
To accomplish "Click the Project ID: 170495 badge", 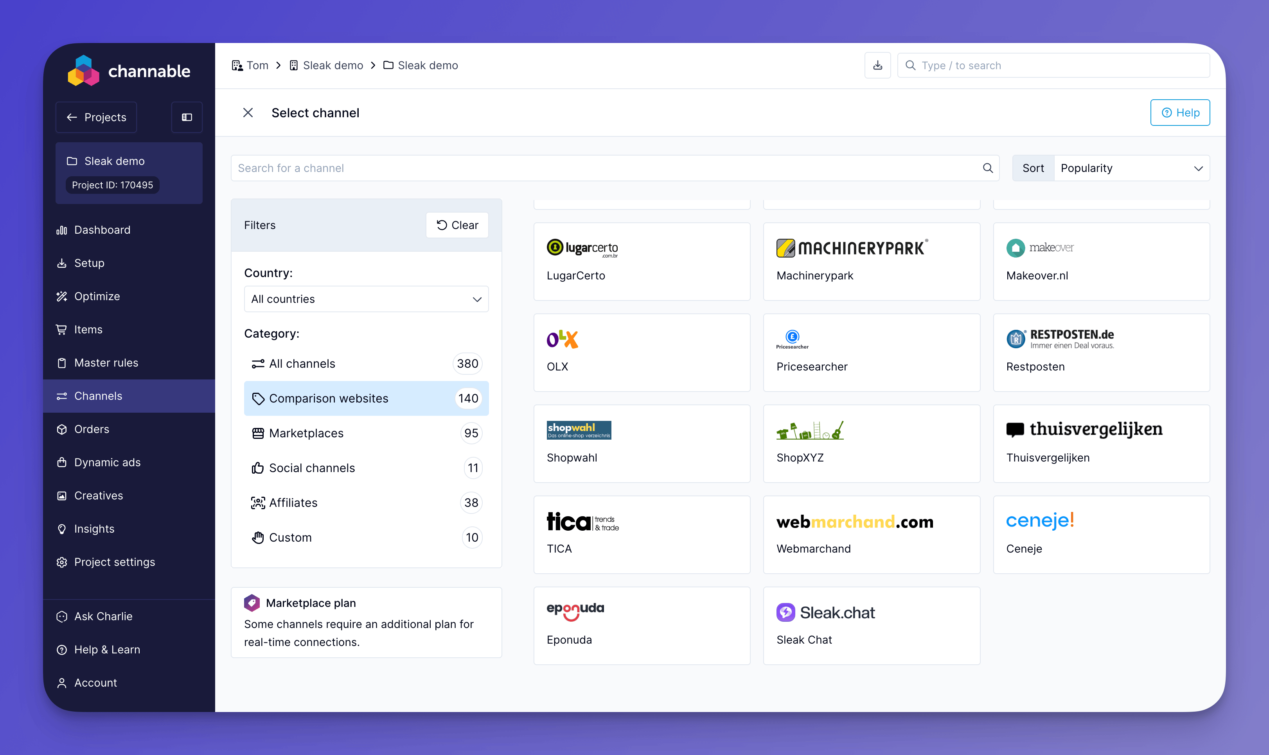I will 112,185.
